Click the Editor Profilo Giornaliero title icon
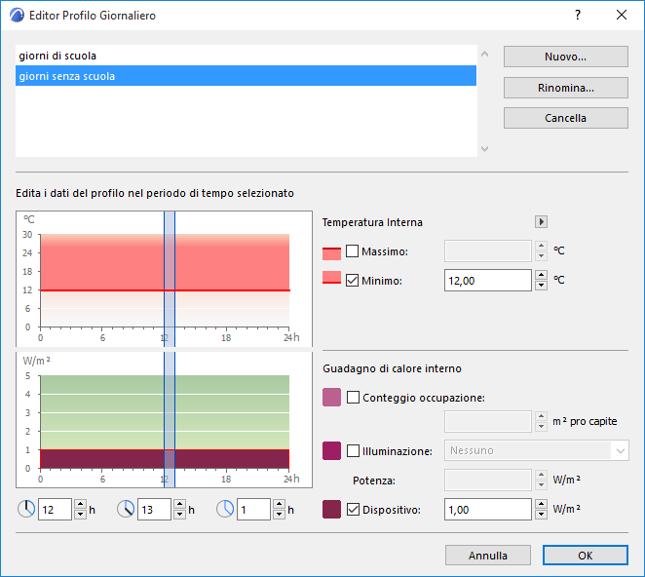This screenshot has width=645, height=577. point(14,16)
